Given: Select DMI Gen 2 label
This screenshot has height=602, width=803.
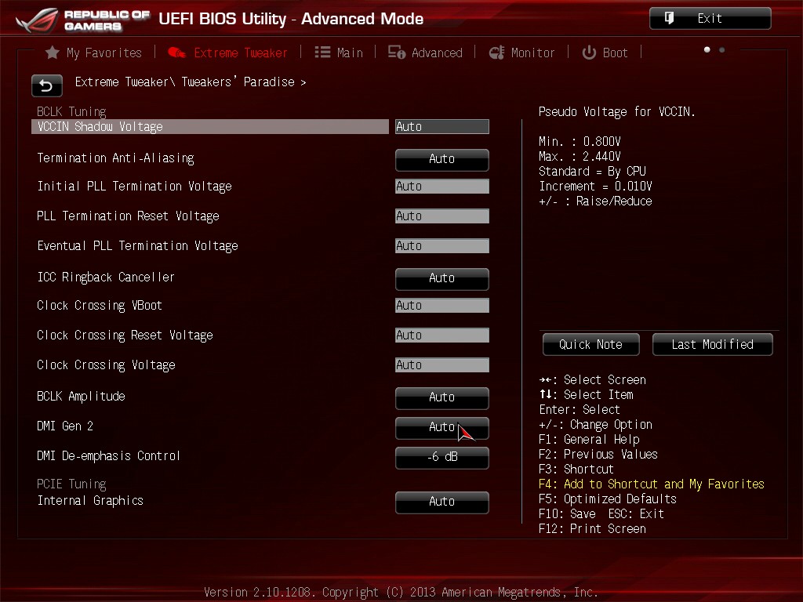Looking at the screenshot, I should tap(65, 426).
